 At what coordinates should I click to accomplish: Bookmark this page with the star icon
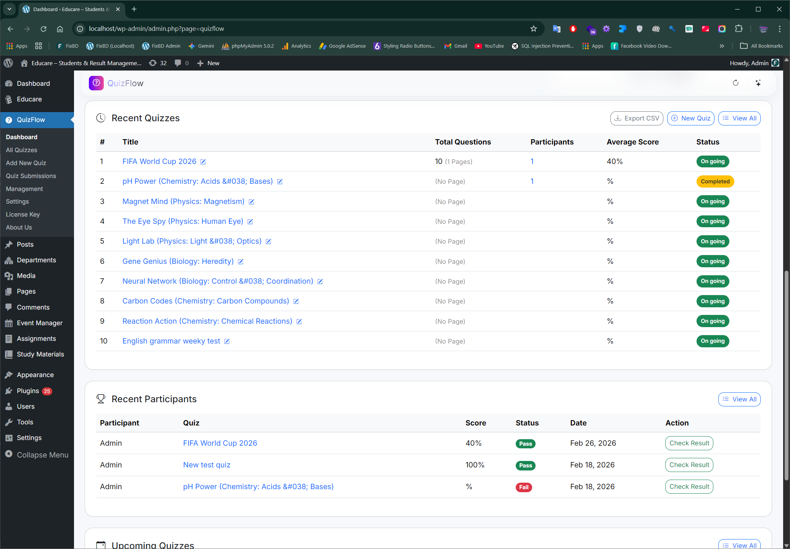point(533,29)
